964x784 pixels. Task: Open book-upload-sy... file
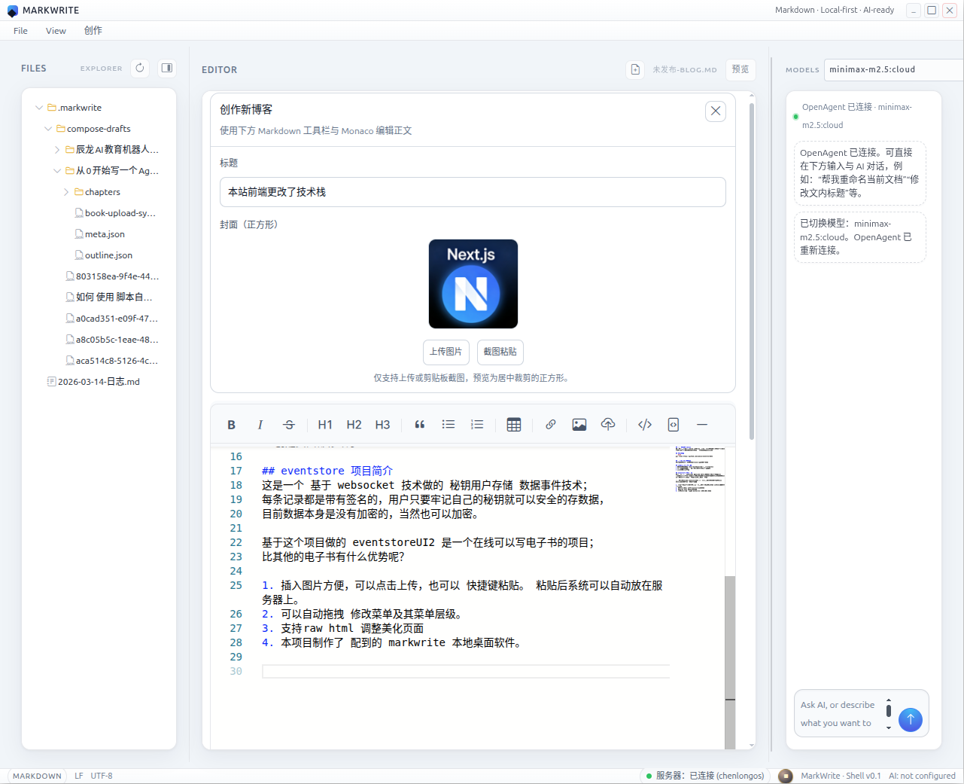tap(116, 213)
